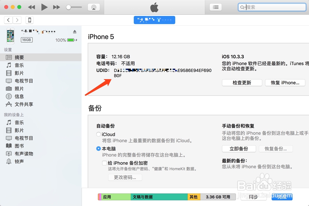Click the blue 完成 done button

[x=282, y=197]
